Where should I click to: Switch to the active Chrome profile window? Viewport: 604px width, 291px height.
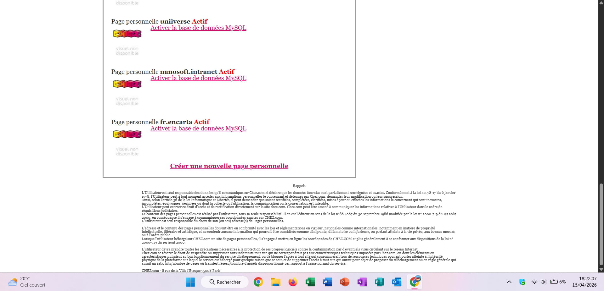point(415,282)
